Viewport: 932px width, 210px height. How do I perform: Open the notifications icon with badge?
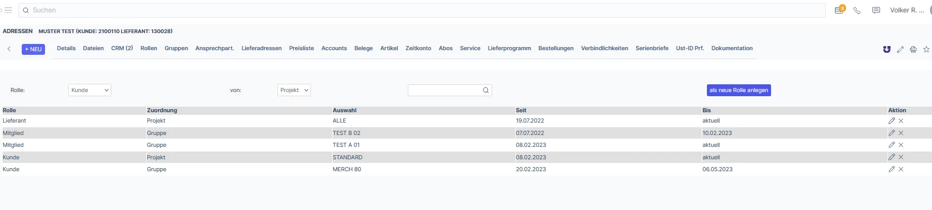(x=839, y=10)
